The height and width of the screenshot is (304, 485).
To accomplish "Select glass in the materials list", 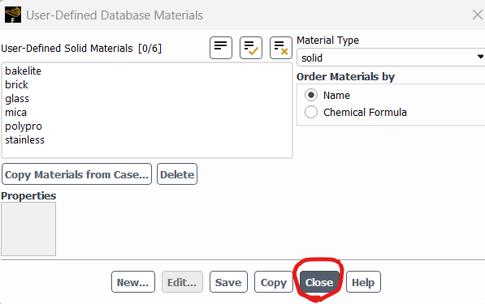I will pos(17,98).
